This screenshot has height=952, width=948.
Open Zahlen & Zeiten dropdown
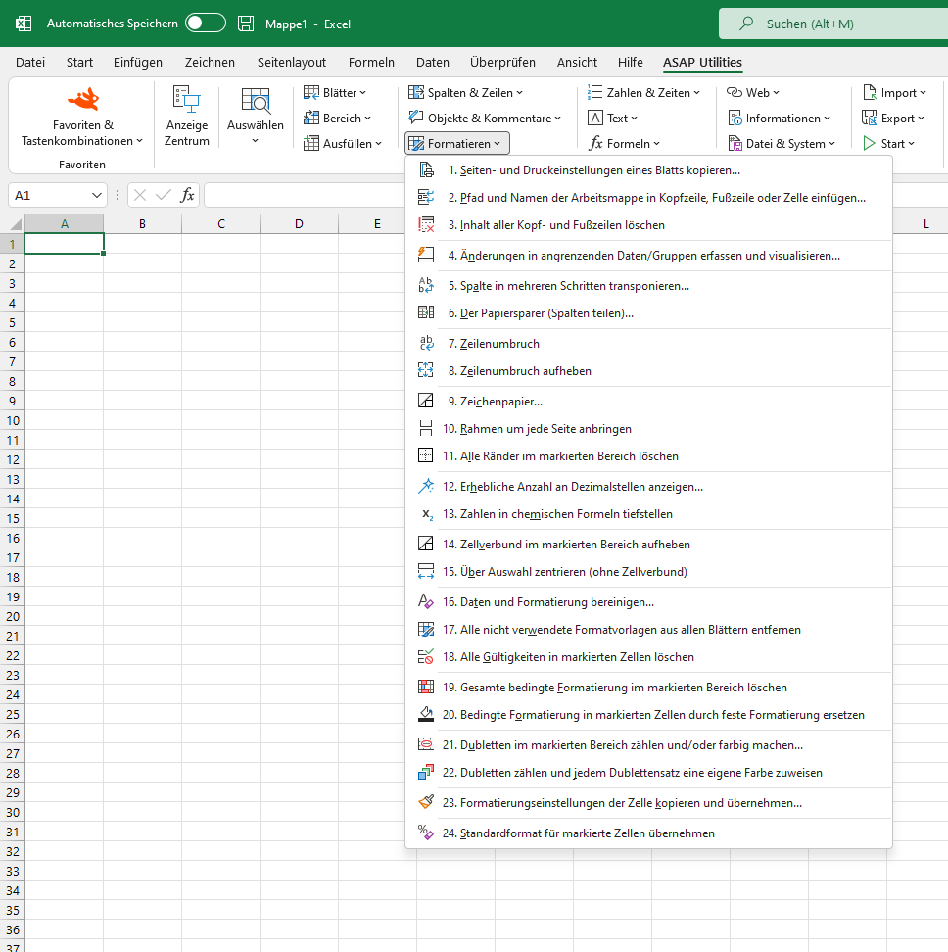(643, 92)
